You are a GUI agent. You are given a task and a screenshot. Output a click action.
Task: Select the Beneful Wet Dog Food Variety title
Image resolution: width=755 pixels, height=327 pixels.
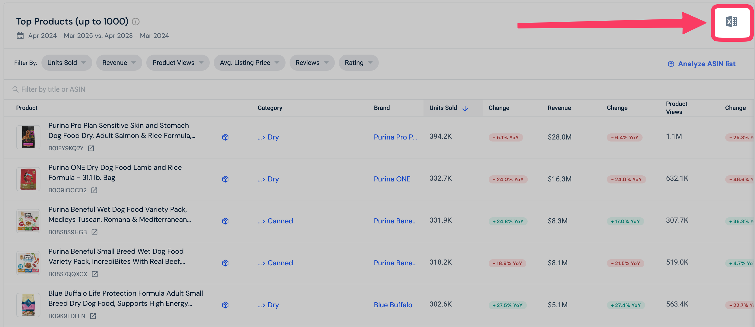click(x=120, y=214)
